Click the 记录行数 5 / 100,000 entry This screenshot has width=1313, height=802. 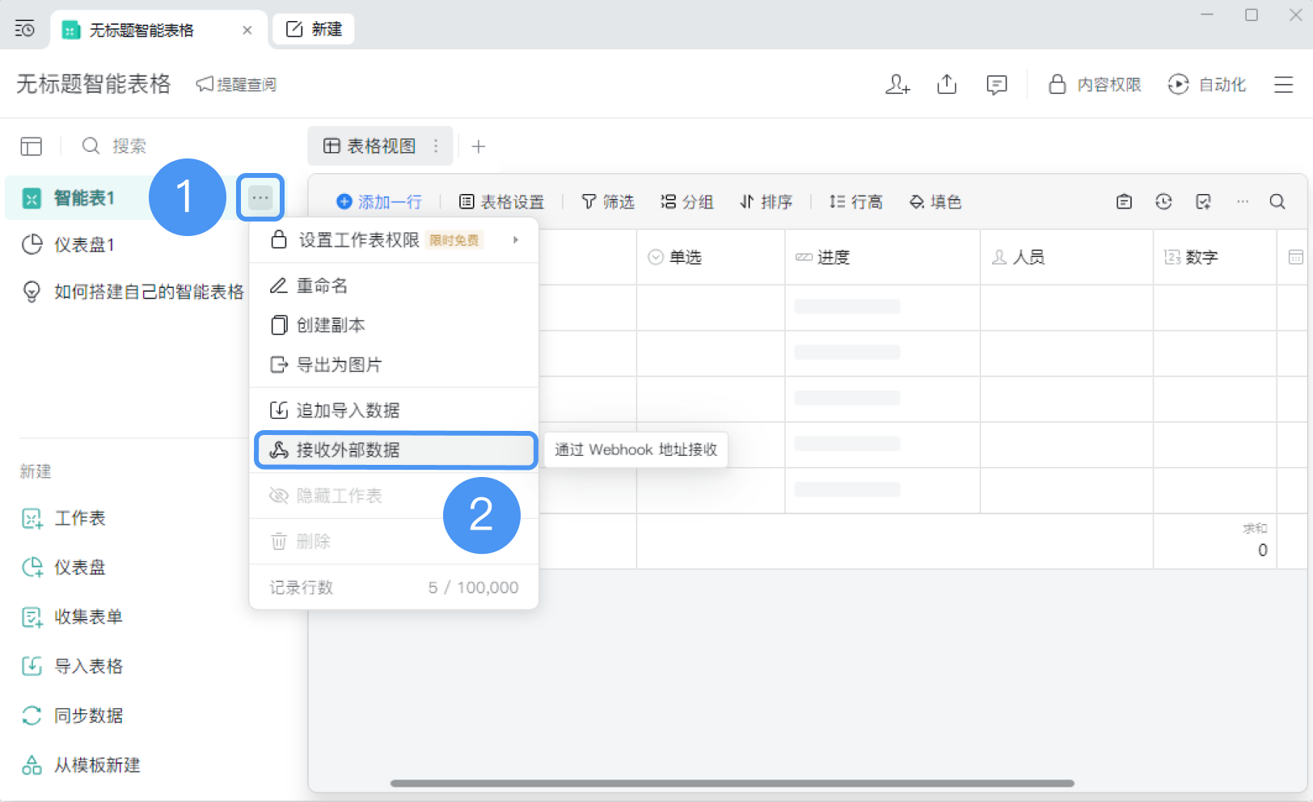coord(394,588)
